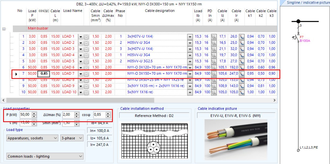Viewport: 330px width, 164px height.
Task: Click cable selection icon in LOAD 3 row
Action: coord(241,49)
